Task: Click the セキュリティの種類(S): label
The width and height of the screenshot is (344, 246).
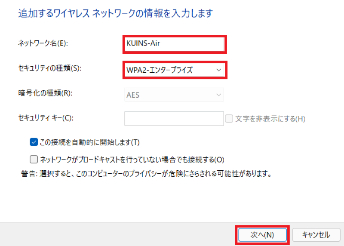Action: 50,68
